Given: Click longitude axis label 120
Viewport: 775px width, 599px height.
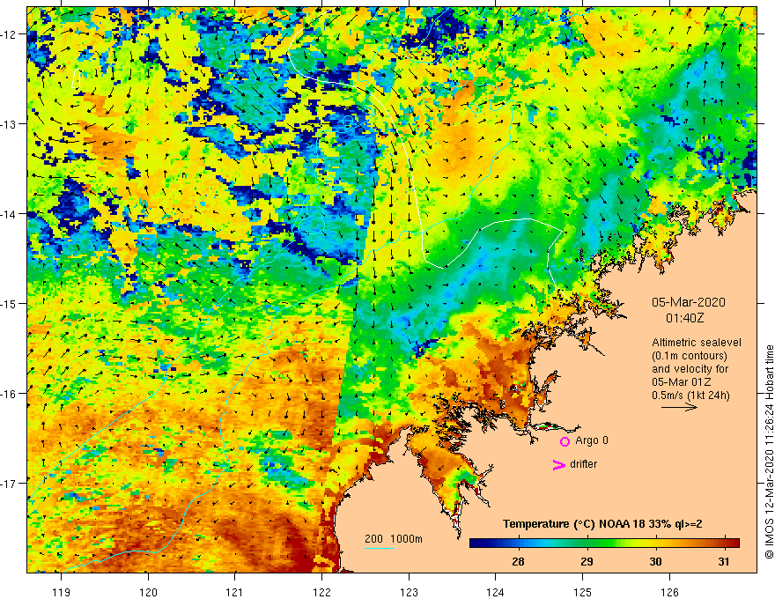Looking at the screenshot, I should point(148,592).
